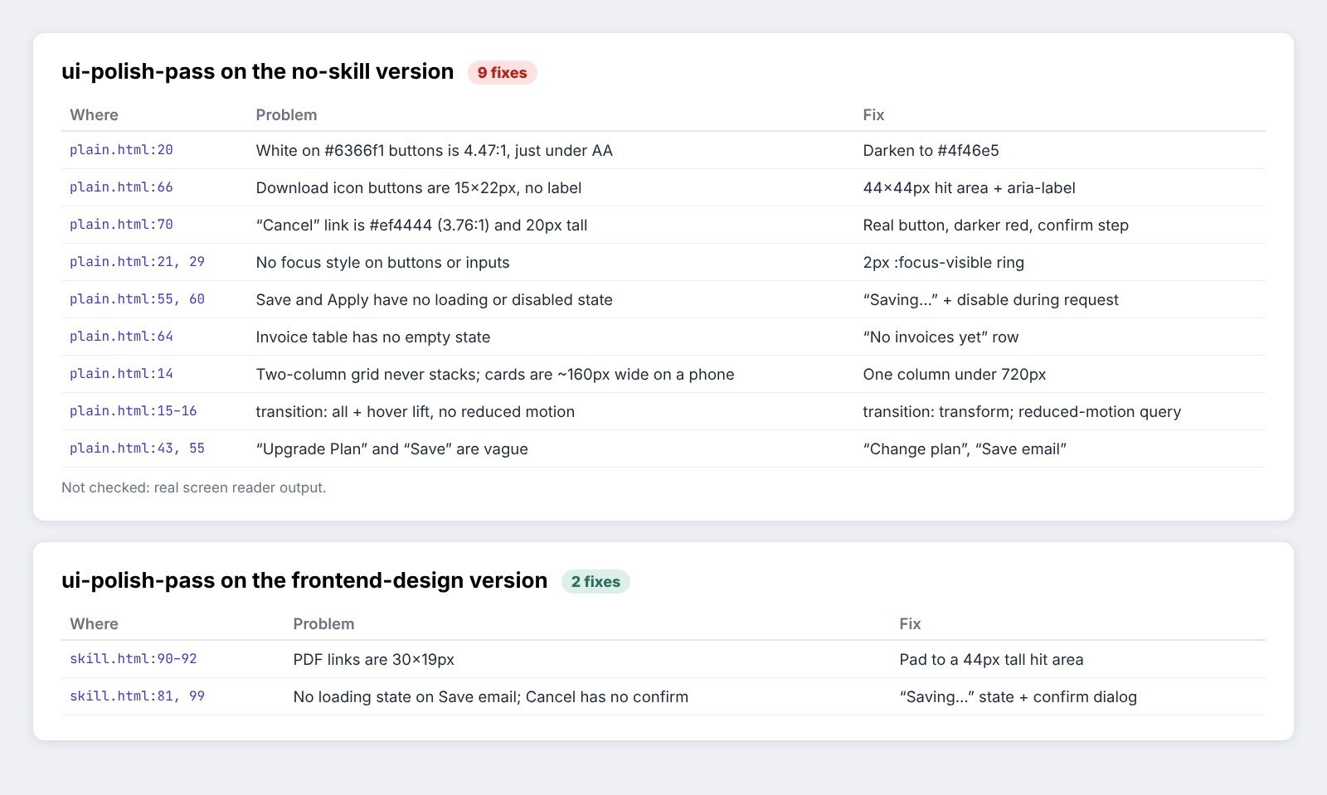
Task: Click 'Save and Apply have no loading' cell
Action: tap(434, 300)
